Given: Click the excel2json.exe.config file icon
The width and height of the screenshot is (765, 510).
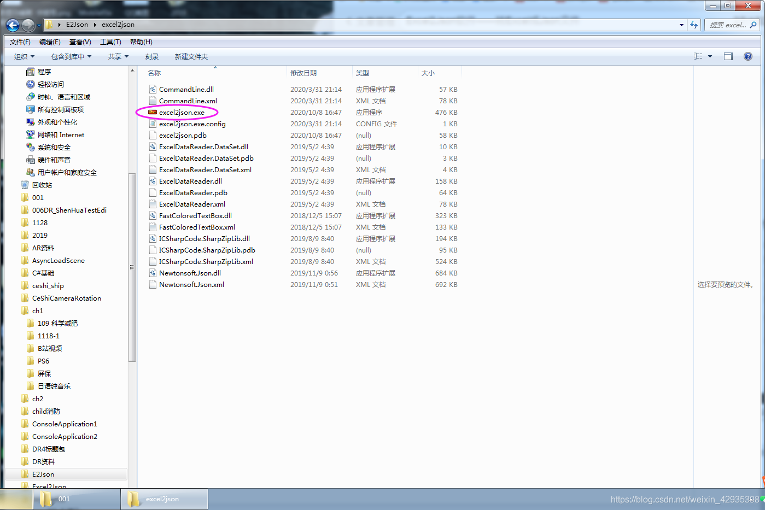Looking at the screenshot, I should 153,124.
